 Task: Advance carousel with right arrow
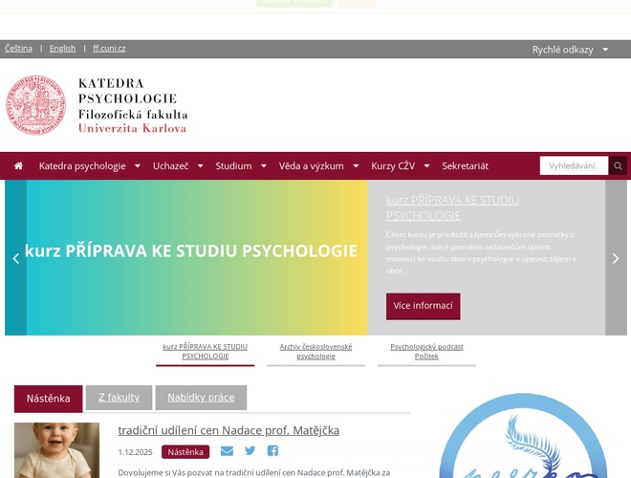pos(616,258)
